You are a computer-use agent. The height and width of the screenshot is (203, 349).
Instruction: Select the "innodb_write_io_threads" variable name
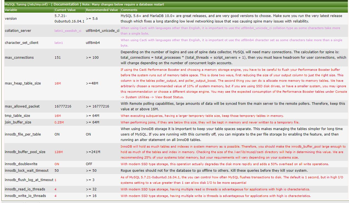[26, 196]
